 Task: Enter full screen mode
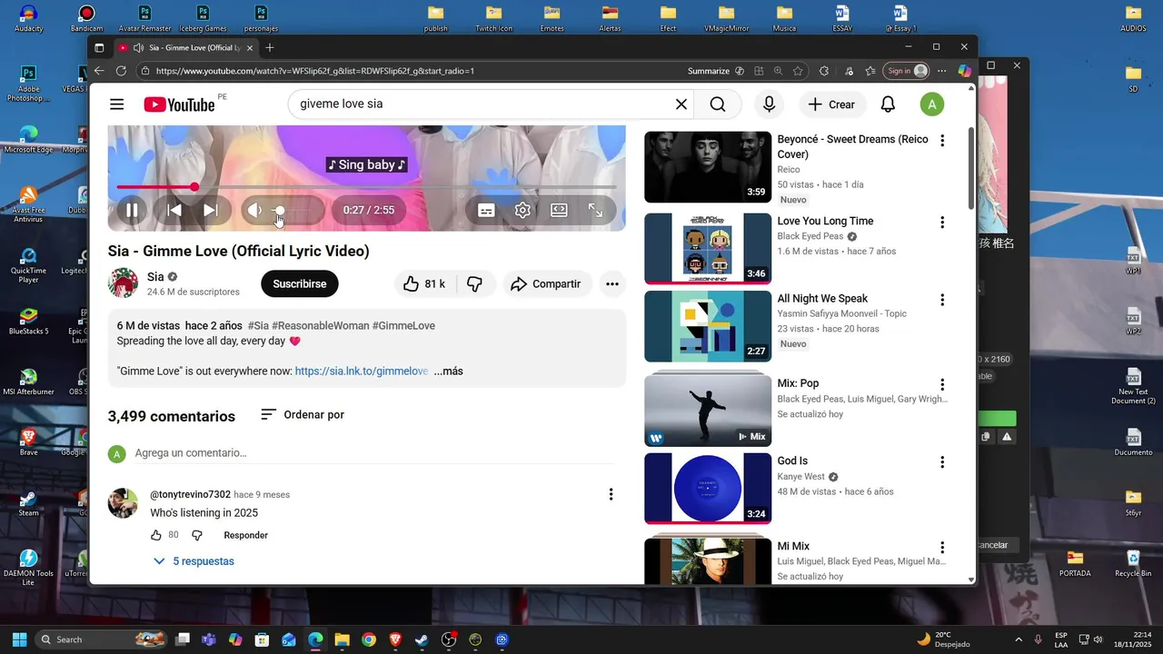[595, 210]
